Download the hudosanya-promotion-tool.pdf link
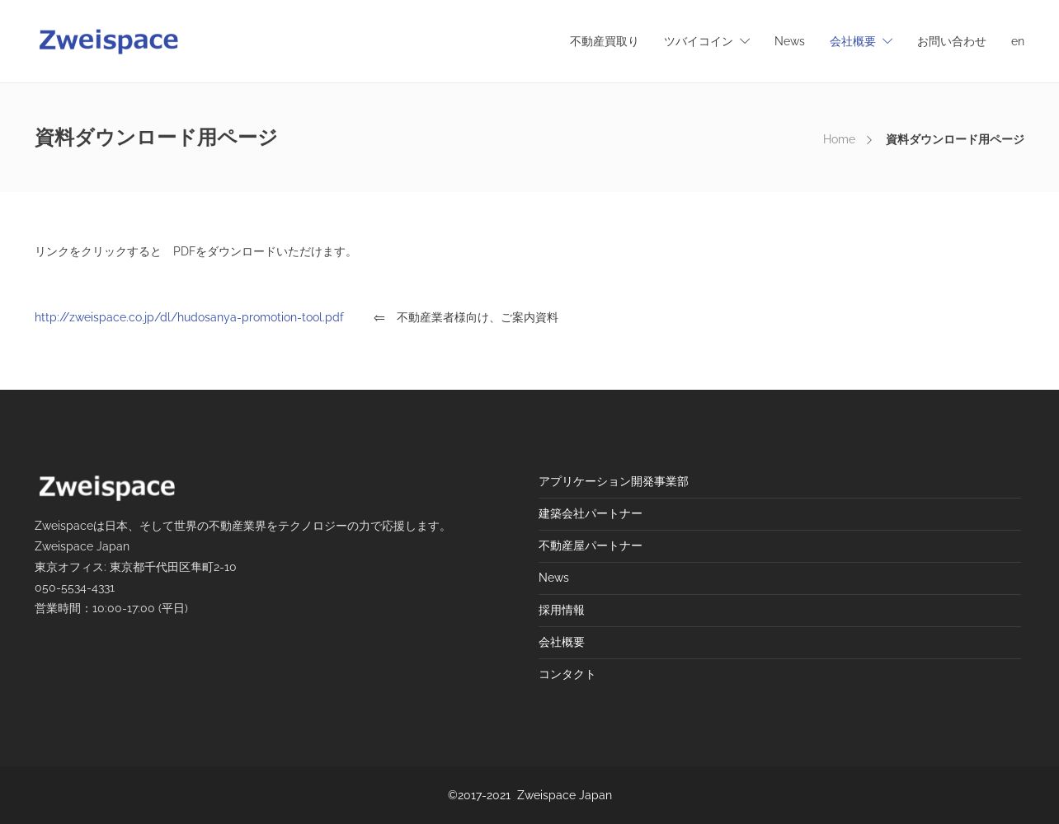This screenshot has width=1059, height=824. point(189,317)
